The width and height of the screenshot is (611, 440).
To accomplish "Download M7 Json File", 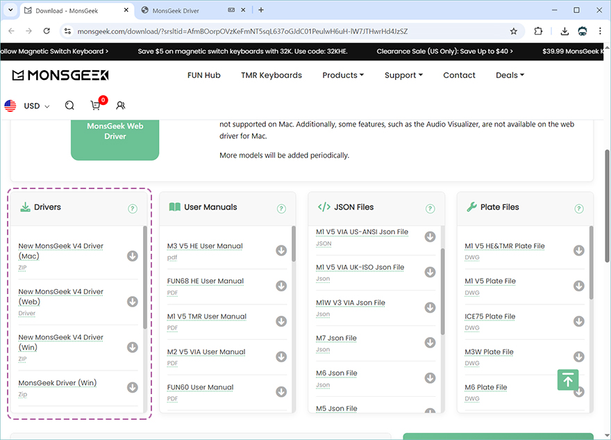I will pyautogui.click(x=430, y=343).
